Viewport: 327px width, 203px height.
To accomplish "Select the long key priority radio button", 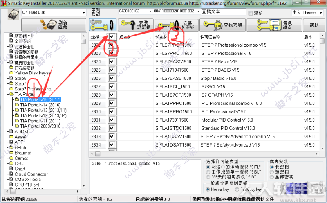I will 272,167.
